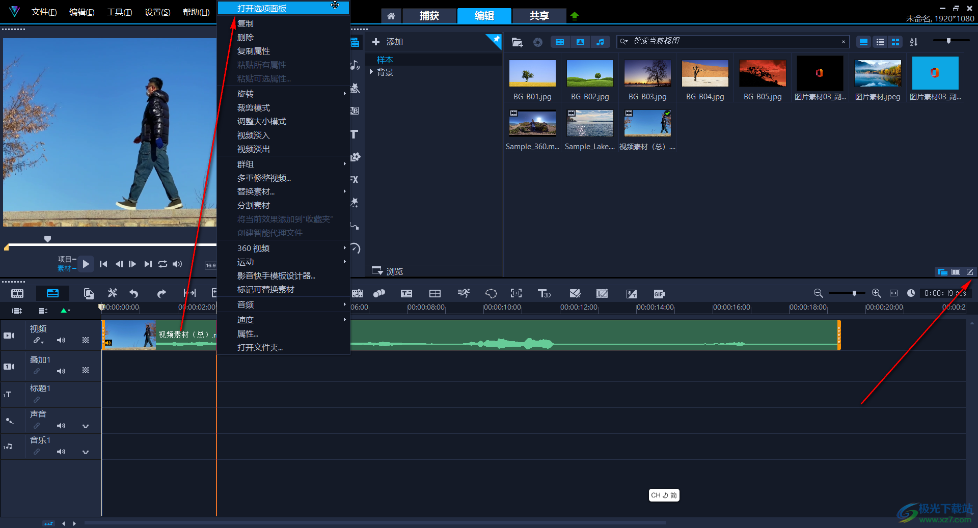Switch library to thumbnail view
Viewport: 978px width, 528px height.
click(895, 42)
